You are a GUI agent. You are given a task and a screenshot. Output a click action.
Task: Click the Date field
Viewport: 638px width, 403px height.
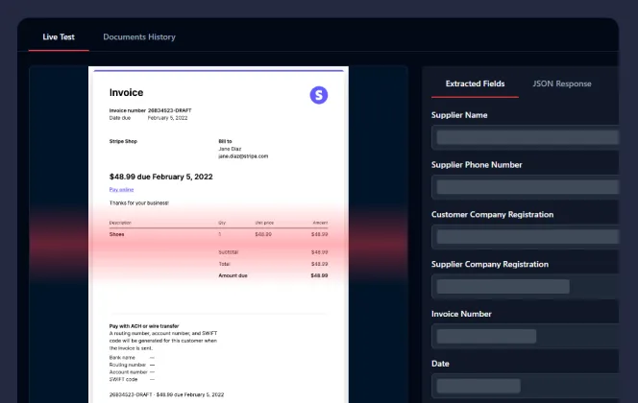(526, 386)
